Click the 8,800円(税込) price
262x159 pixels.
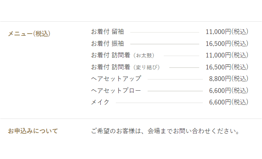tap(229, 79)
